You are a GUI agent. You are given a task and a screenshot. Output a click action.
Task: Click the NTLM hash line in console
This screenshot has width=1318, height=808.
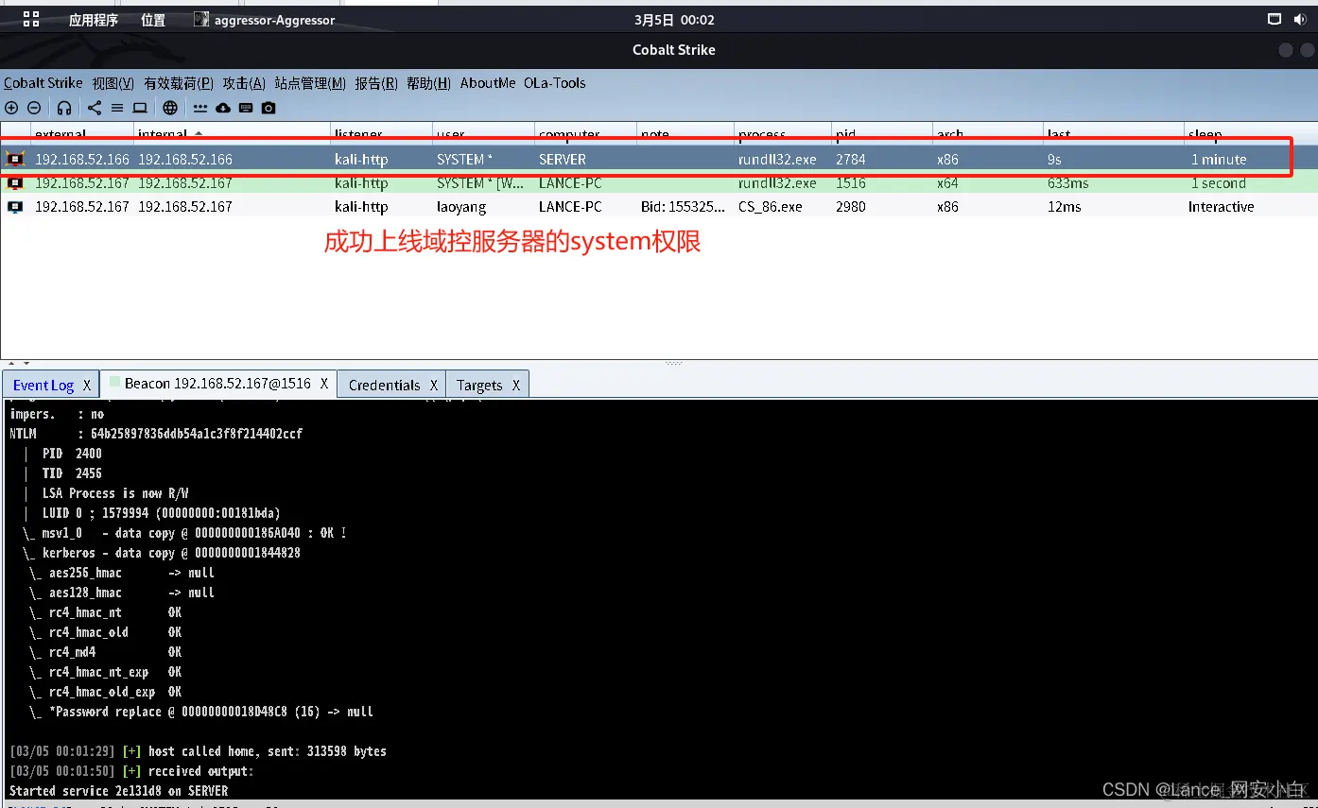tap(156, 434)
